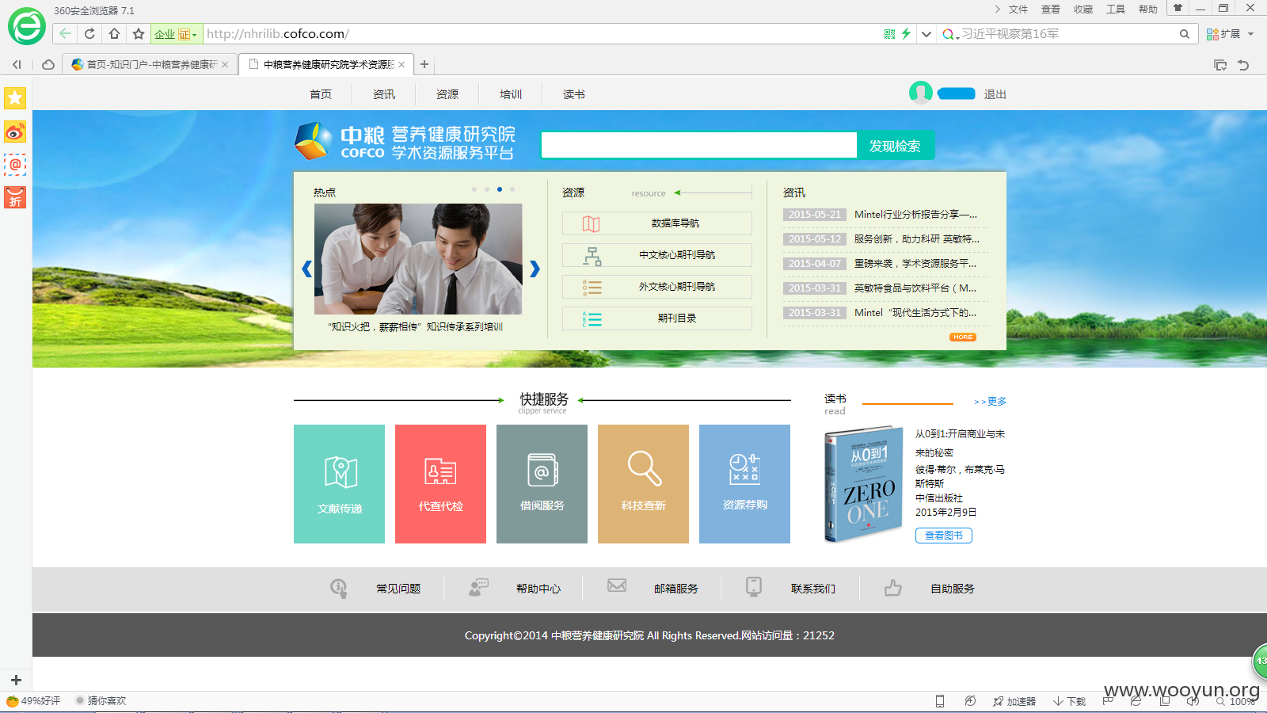Click the 邮箱服务 envelope icon

[x=617, y=585]
